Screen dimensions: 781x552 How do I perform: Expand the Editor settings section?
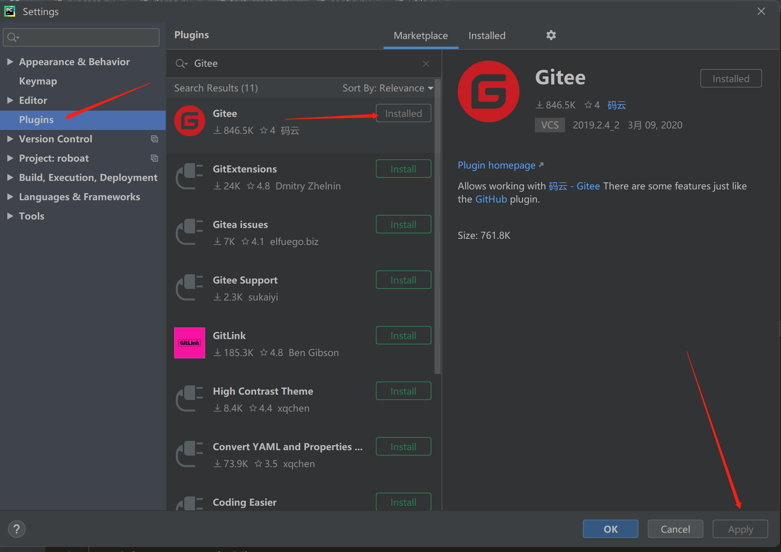(x=10, y=100)
